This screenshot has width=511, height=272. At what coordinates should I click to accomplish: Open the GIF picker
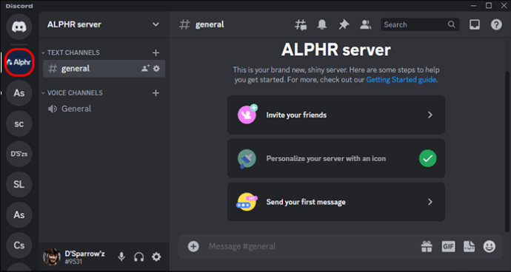click(x=449, y=246)
